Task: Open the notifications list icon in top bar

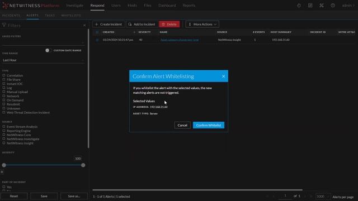Action: click(x=310, y=6)
